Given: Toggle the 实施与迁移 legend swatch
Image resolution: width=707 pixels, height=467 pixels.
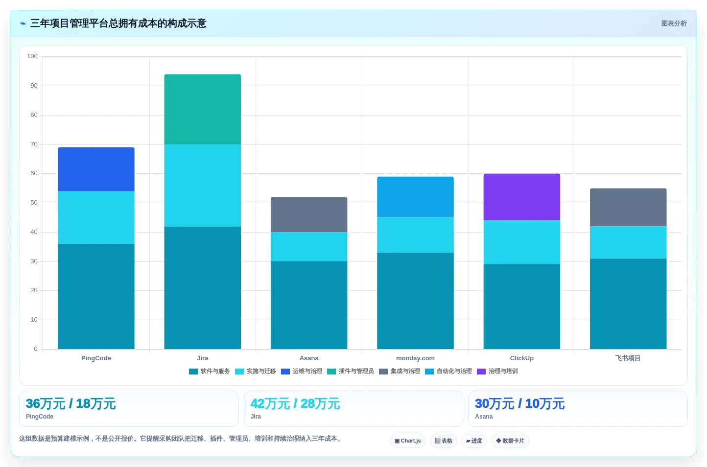Looking at the screenshot, I should [x=239, y=372].
